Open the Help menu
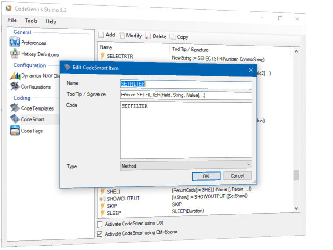This screenshot has width=333, height=250. pyautogui.click(x=51, y=21)
